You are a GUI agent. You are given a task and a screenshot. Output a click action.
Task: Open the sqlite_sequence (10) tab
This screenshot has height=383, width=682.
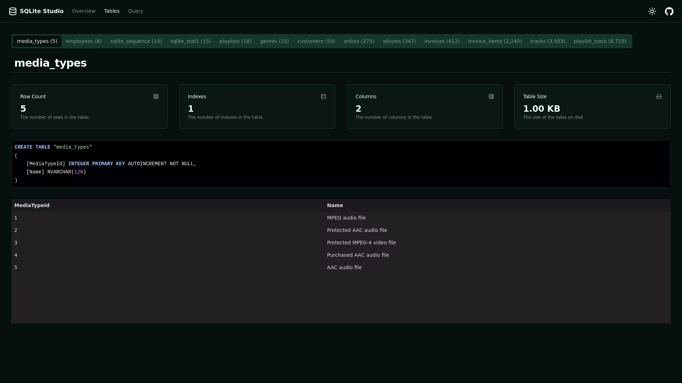(x=136, y=41)
